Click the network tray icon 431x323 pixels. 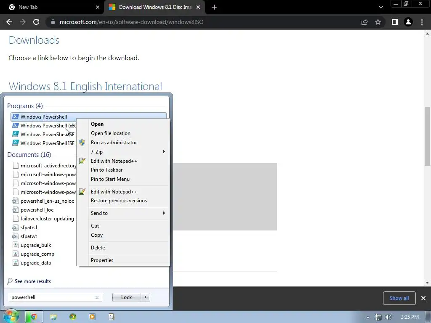click(378, 317)
